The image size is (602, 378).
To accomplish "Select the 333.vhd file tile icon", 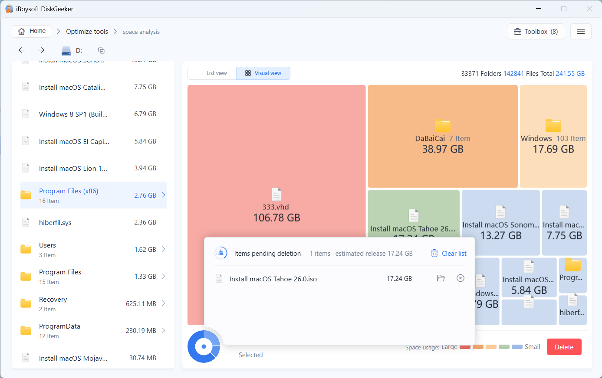I will click(x=276, y=194).
